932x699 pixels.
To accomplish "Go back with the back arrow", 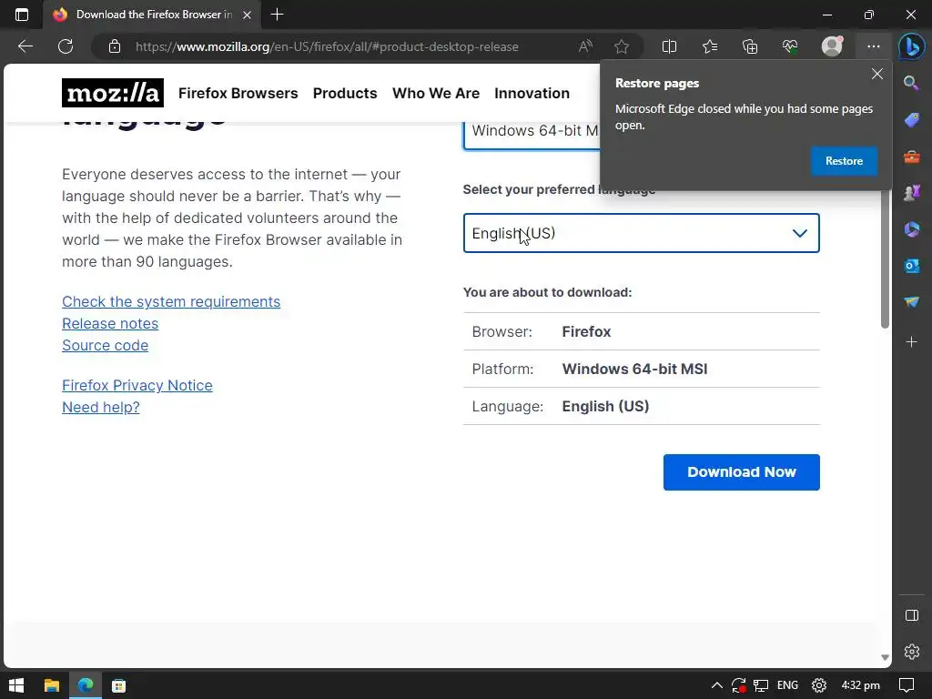I will [x=25, y=46].
